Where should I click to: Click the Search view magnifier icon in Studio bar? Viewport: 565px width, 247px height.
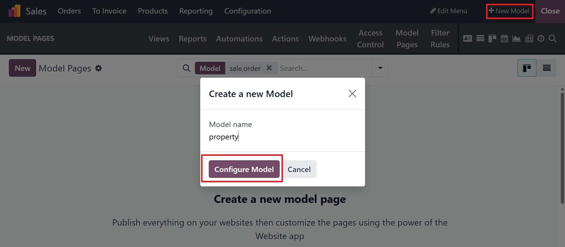(x=553, y=39)
